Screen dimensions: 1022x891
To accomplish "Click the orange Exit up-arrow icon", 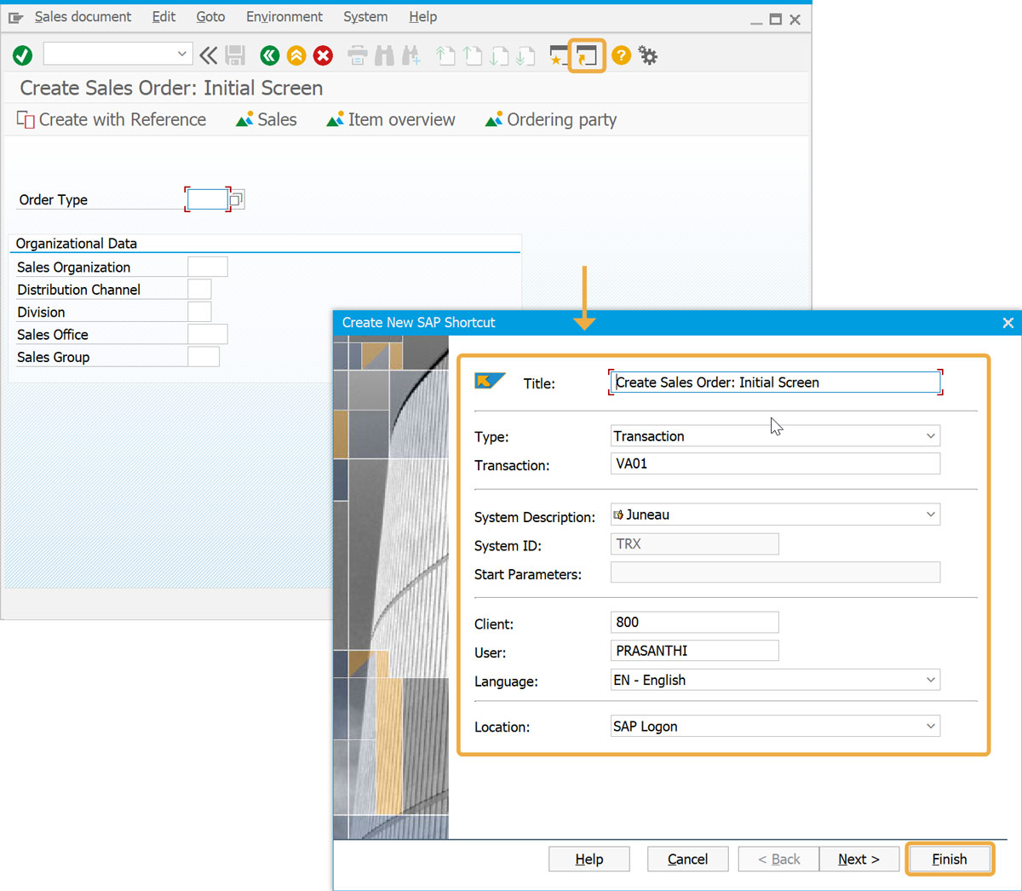I will click(x=296, y=56).
